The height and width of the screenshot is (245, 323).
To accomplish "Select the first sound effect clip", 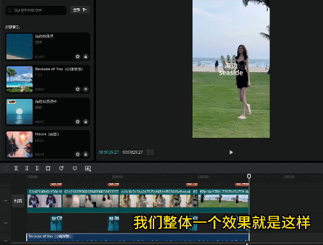I will click(x=56, y=223).
